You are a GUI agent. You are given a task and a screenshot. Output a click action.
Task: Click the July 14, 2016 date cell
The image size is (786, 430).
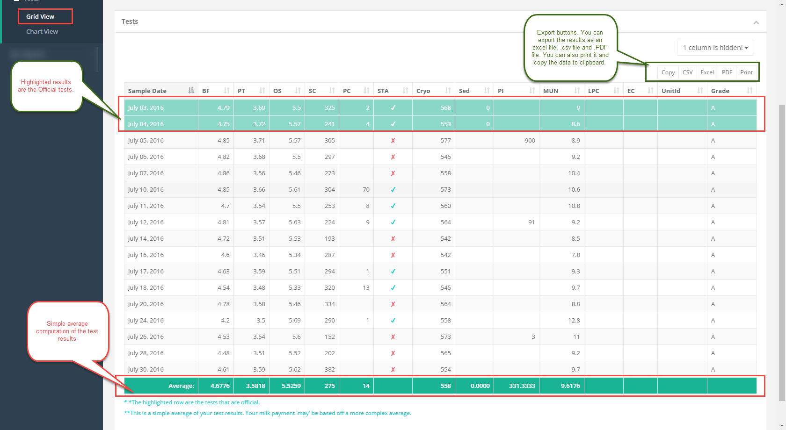point(161,238)
